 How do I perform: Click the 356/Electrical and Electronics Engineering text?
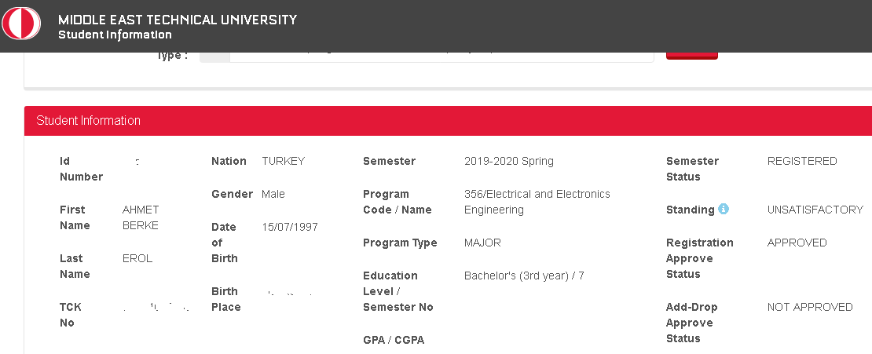[537, 202]
